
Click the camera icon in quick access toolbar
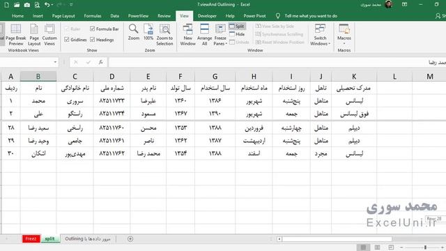[27, 5]
